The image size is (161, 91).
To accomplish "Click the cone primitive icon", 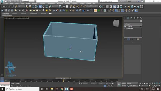I will 44,10.
